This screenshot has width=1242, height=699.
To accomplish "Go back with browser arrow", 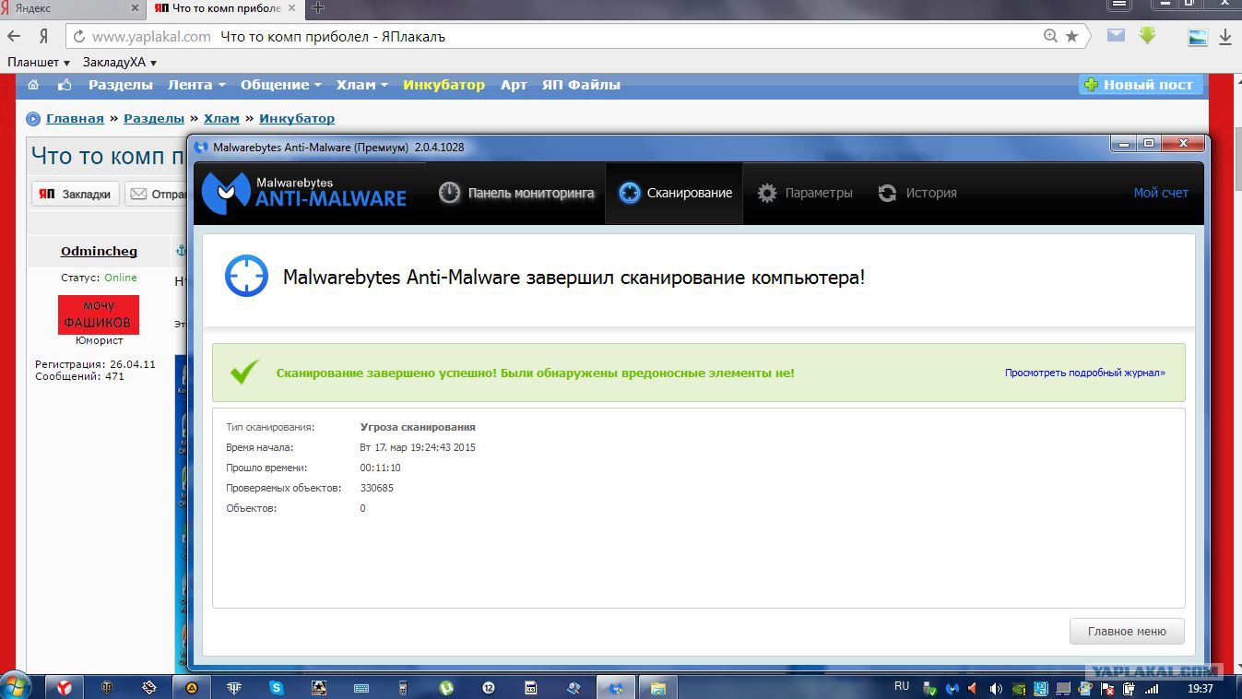I will [x=14, y=37].
